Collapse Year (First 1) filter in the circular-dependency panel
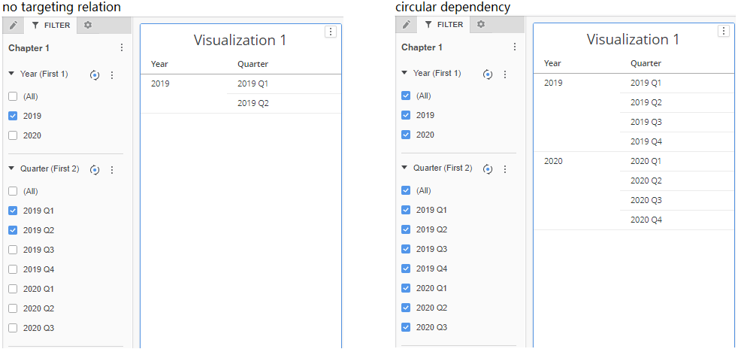Viewport: 738px width, 349px height. click(405, 73)
